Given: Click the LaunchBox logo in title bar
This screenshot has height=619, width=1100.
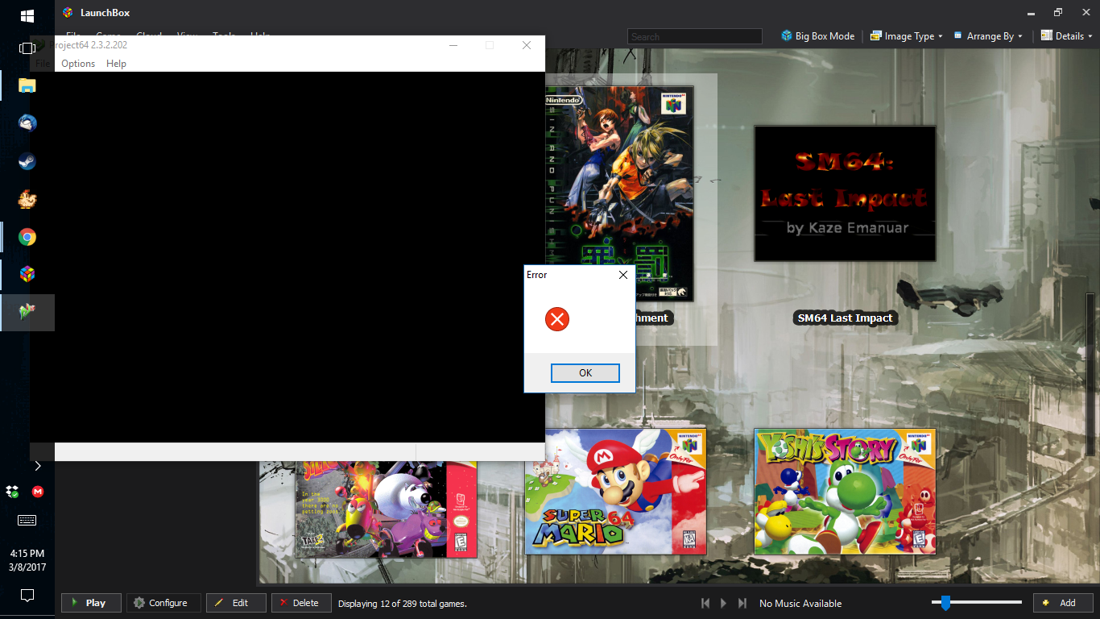Looking at the screenshot, I should coord(68,12).
